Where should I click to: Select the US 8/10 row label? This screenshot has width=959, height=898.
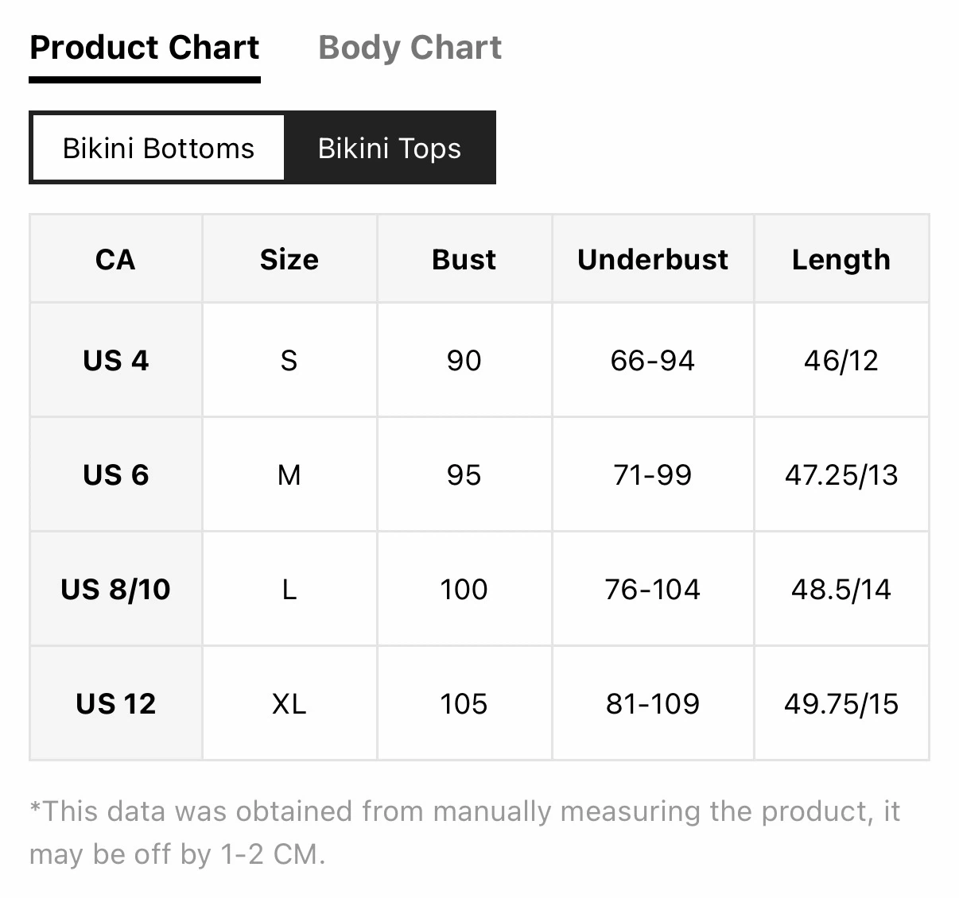pyautogui.click(x=115, y=589)
